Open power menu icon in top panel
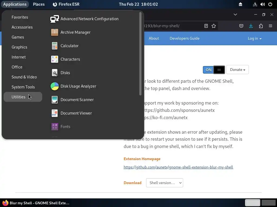Image resolution: width=277 pixels, height=207 pixels. pyautogui.click(x=270, y=4)
